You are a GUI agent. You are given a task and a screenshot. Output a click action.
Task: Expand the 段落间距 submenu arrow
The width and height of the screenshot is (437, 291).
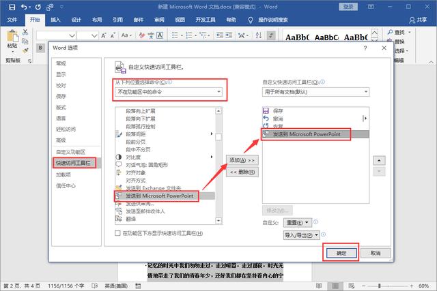coord(212,134)
